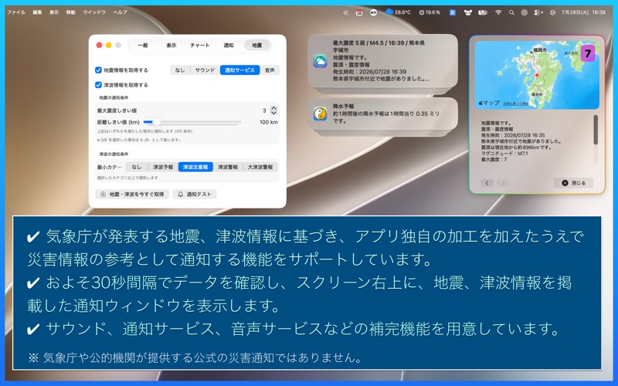This screenshot has height=386, width=618.
Task: Click the cloud weather icon showing 28.6°C
Action: coord(398,12)
